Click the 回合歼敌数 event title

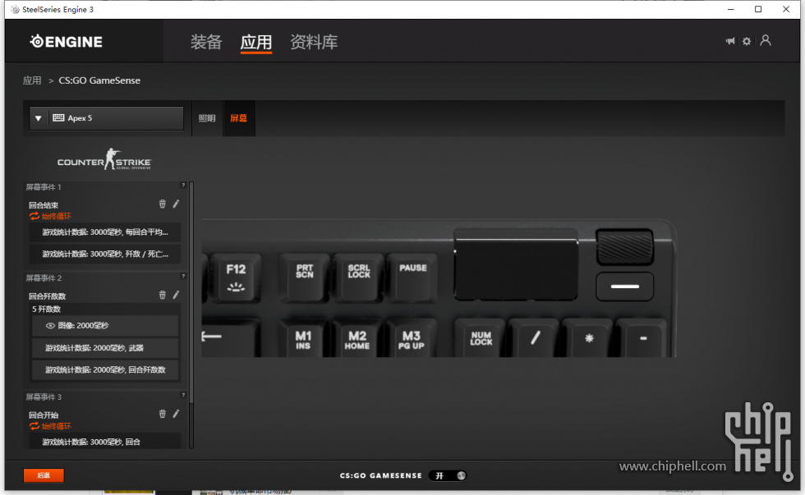coord(48,296)
